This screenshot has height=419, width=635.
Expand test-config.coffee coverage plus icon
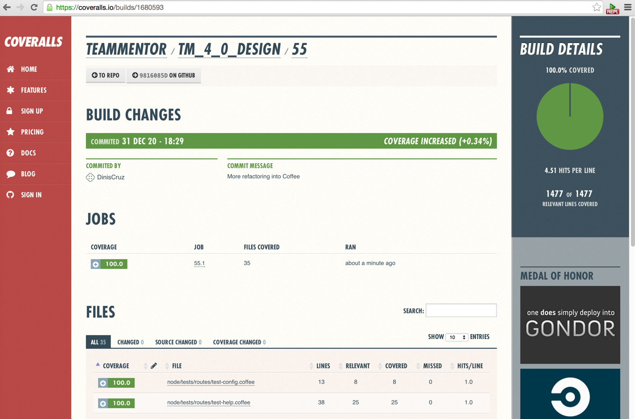click(103, 383)
